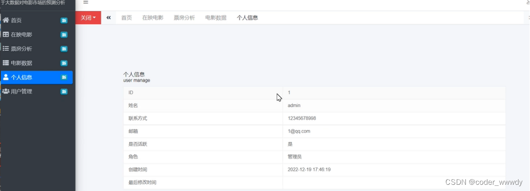Open 在映电影 in the sidebar
530x191 pixels.
click(36, 34)
